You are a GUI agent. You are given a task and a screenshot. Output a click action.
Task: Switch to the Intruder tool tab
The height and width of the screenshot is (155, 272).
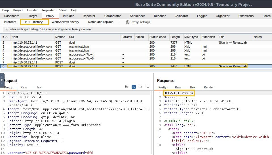point(68,16)
